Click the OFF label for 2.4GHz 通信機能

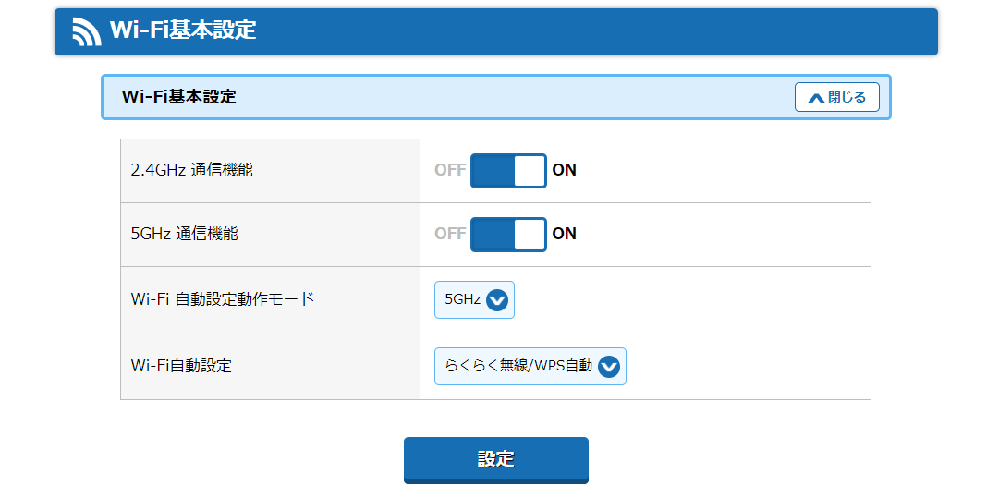(450, 170)
